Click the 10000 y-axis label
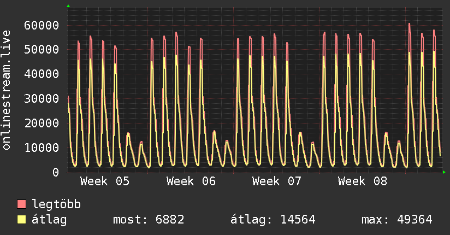 click(x=42, y=148)
